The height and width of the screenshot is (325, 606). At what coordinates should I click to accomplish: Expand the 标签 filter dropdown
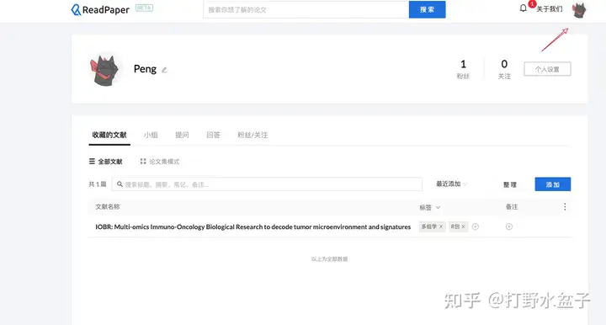coord(429,207)
